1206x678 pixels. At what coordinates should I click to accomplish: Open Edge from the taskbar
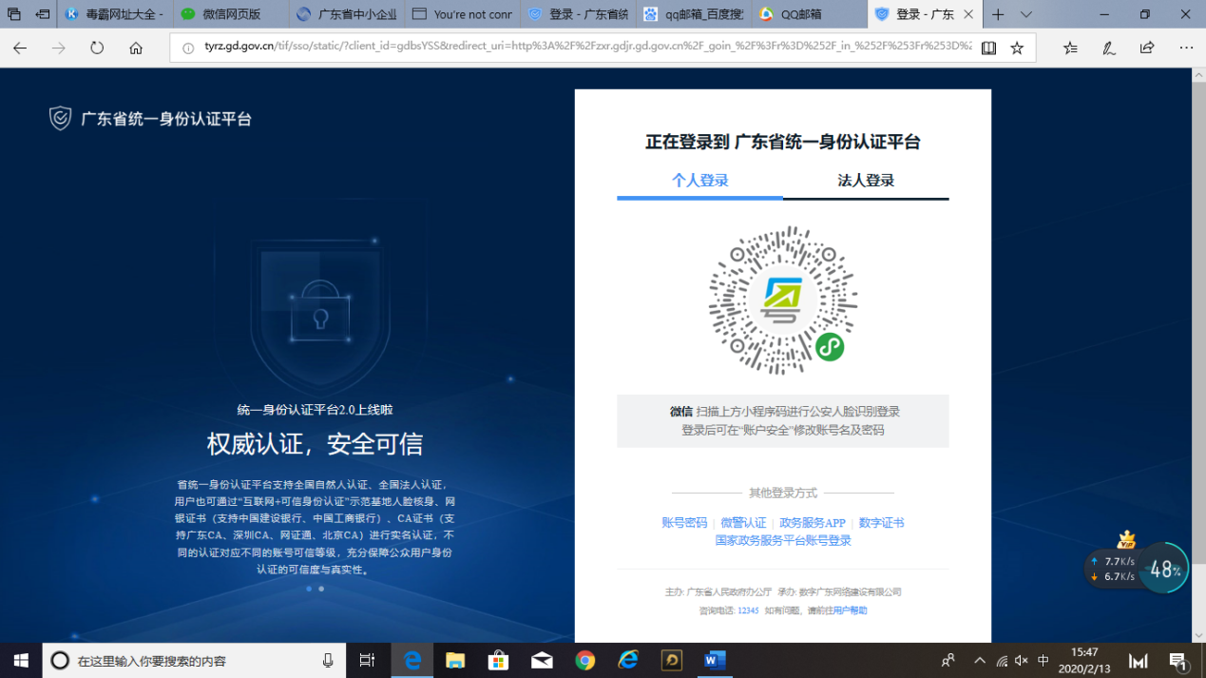tap(412, 660)
